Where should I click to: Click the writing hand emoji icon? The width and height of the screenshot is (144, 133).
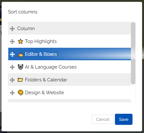(20, 54)
